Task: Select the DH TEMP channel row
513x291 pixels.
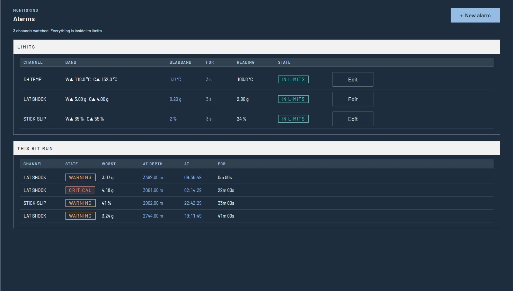Action: [257, 79]
